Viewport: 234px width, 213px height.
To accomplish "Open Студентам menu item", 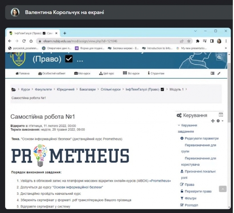I will click(156, 73).
